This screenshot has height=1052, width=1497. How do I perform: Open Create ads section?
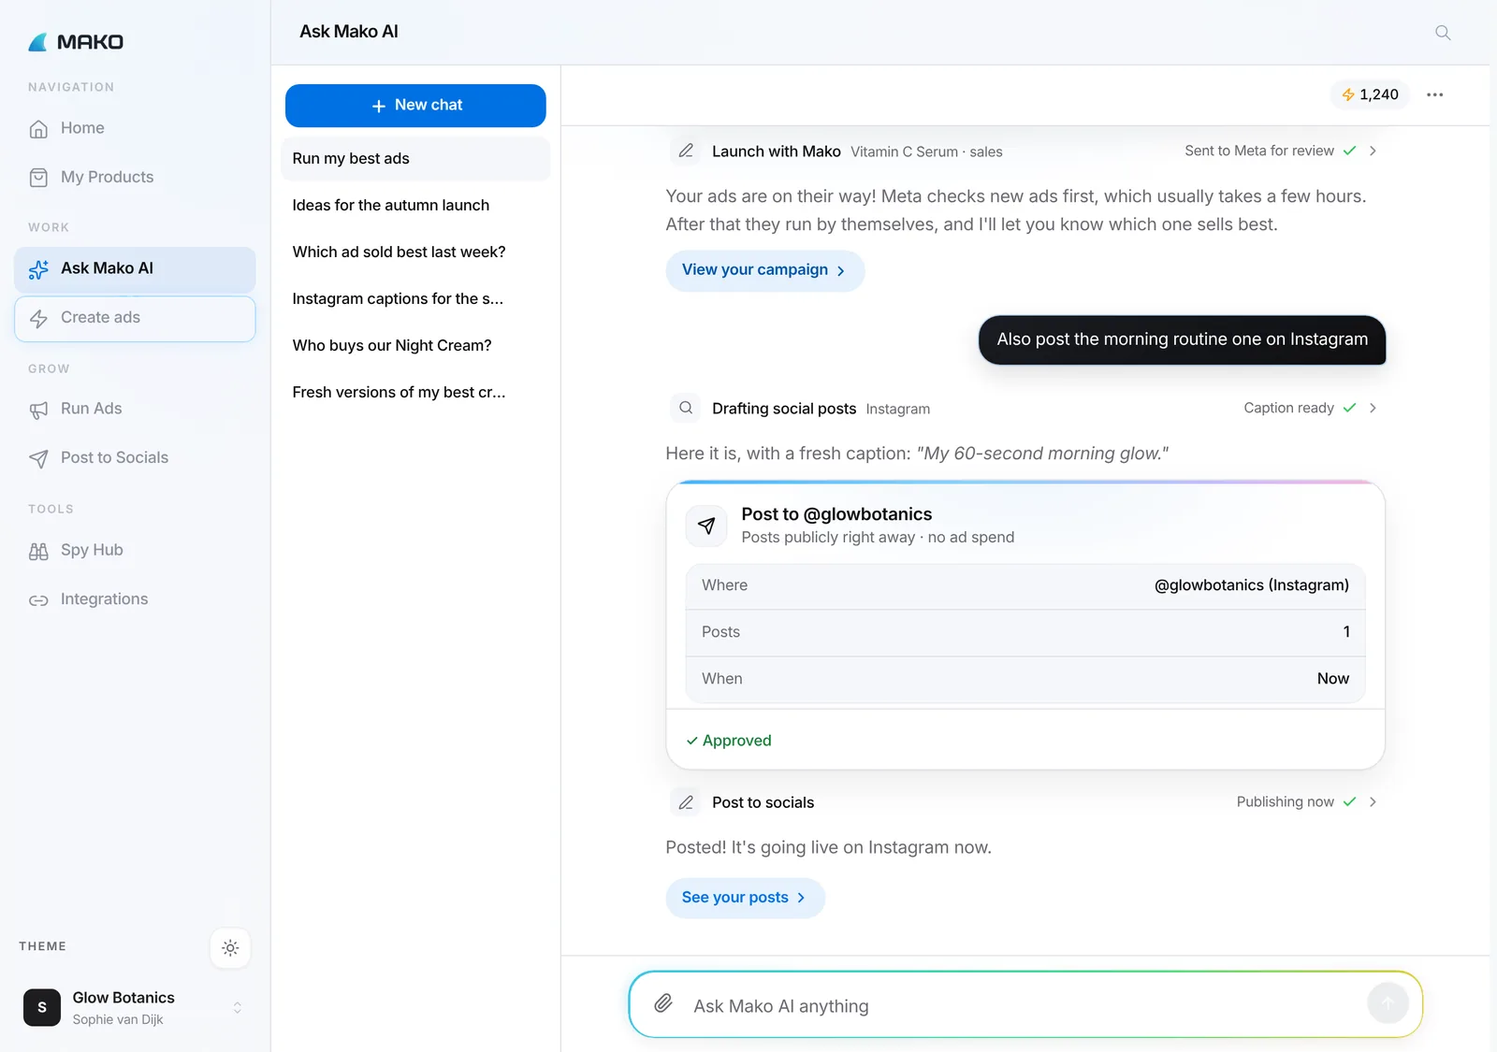tap(135, 318)
